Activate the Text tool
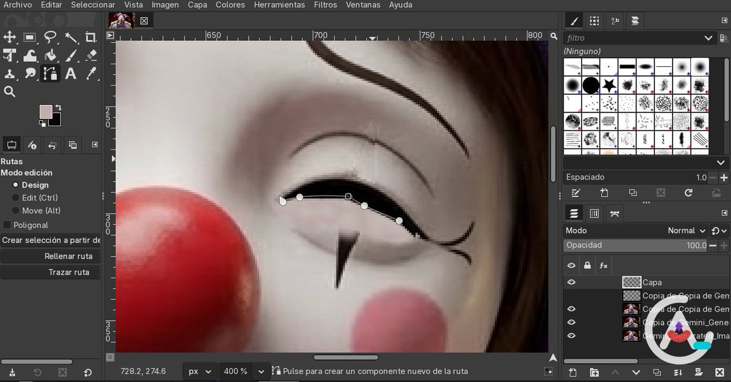Viewport: 731px width, 382px height. 71,73
